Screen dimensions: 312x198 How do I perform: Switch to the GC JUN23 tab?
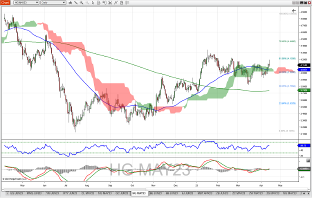click(x=122, y=193)
